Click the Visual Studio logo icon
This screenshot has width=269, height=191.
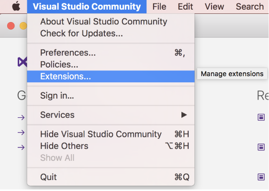tap(22, 62)
